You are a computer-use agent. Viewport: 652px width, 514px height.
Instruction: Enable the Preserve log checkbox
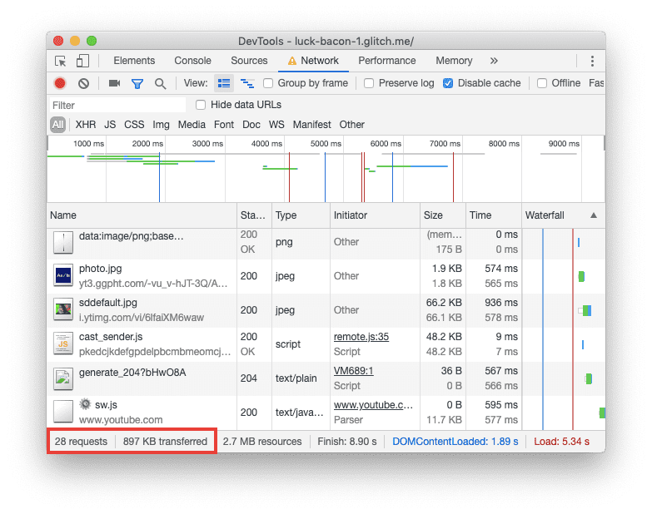369,83
